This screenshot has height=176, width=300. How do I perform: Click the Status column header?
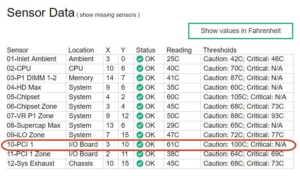click(x=146, y=50)
